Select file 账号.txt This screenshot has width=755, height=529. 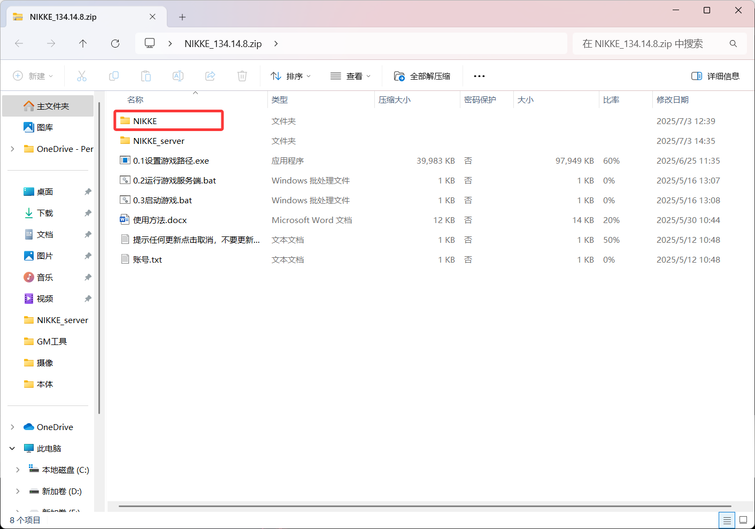point(148,259)
